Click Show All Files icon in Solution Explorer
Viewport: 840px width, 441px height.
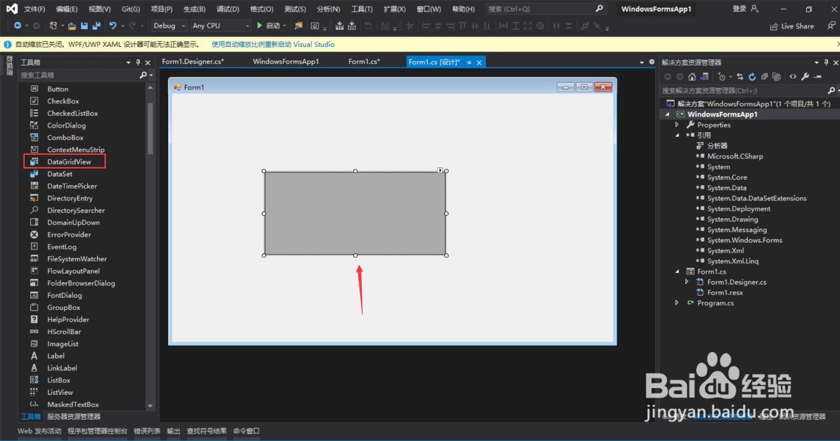click(776, 77)
